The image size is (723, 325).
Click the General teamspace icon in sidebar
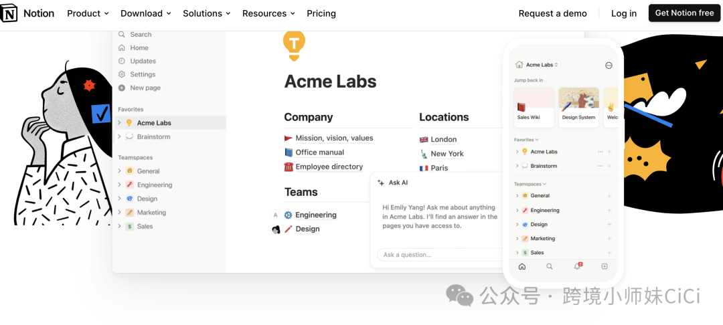coord(130,171)
